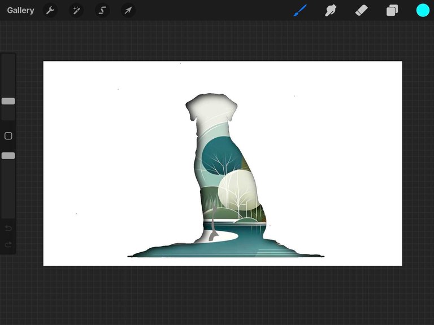Click the brush size slider handle
Image resolution: width=434 pixels, height=325 pixels.
tap(8, 102)
